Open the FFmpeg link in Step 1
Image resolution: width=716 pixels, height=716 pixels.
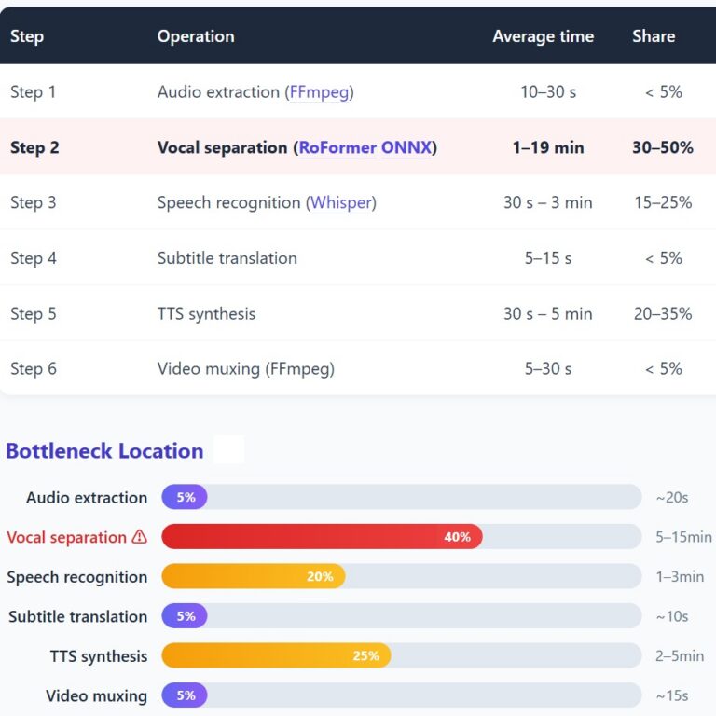click(x=319, y=92)
